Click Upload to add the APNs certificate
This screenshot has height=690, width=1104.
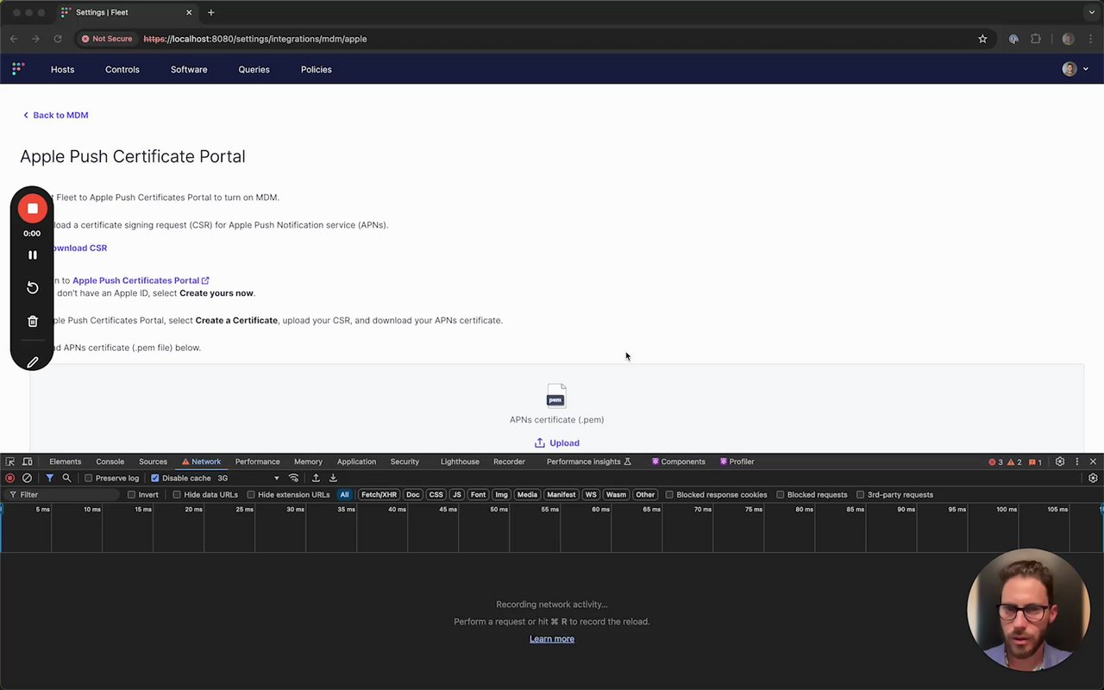tap(556, 442)
